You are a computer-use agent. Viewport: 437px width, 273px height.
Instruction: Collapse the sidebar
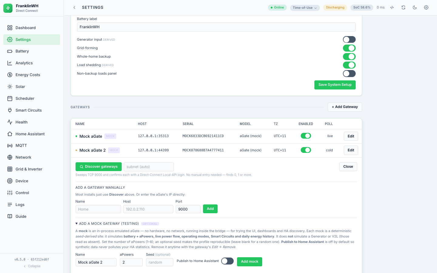(32, 266)
